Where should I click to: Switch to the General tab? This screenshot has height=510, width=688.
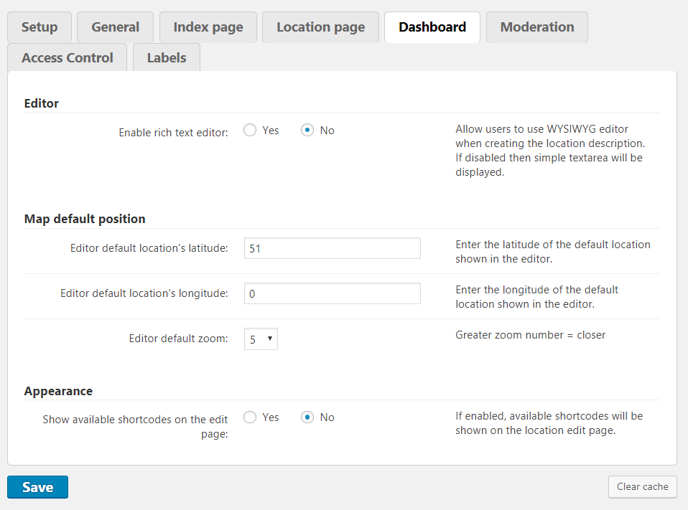(x=115, y=27)
